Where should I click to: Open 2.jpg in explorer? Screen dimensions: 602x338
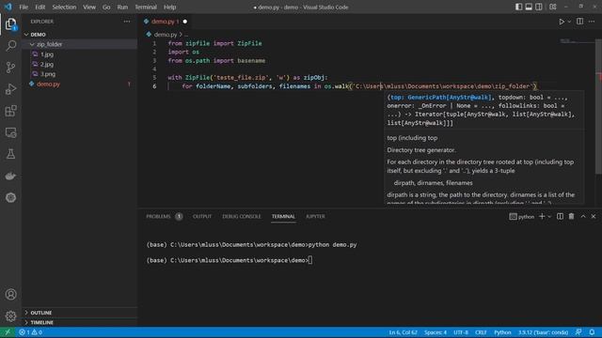pyautogui.click(x=47, y=65)
